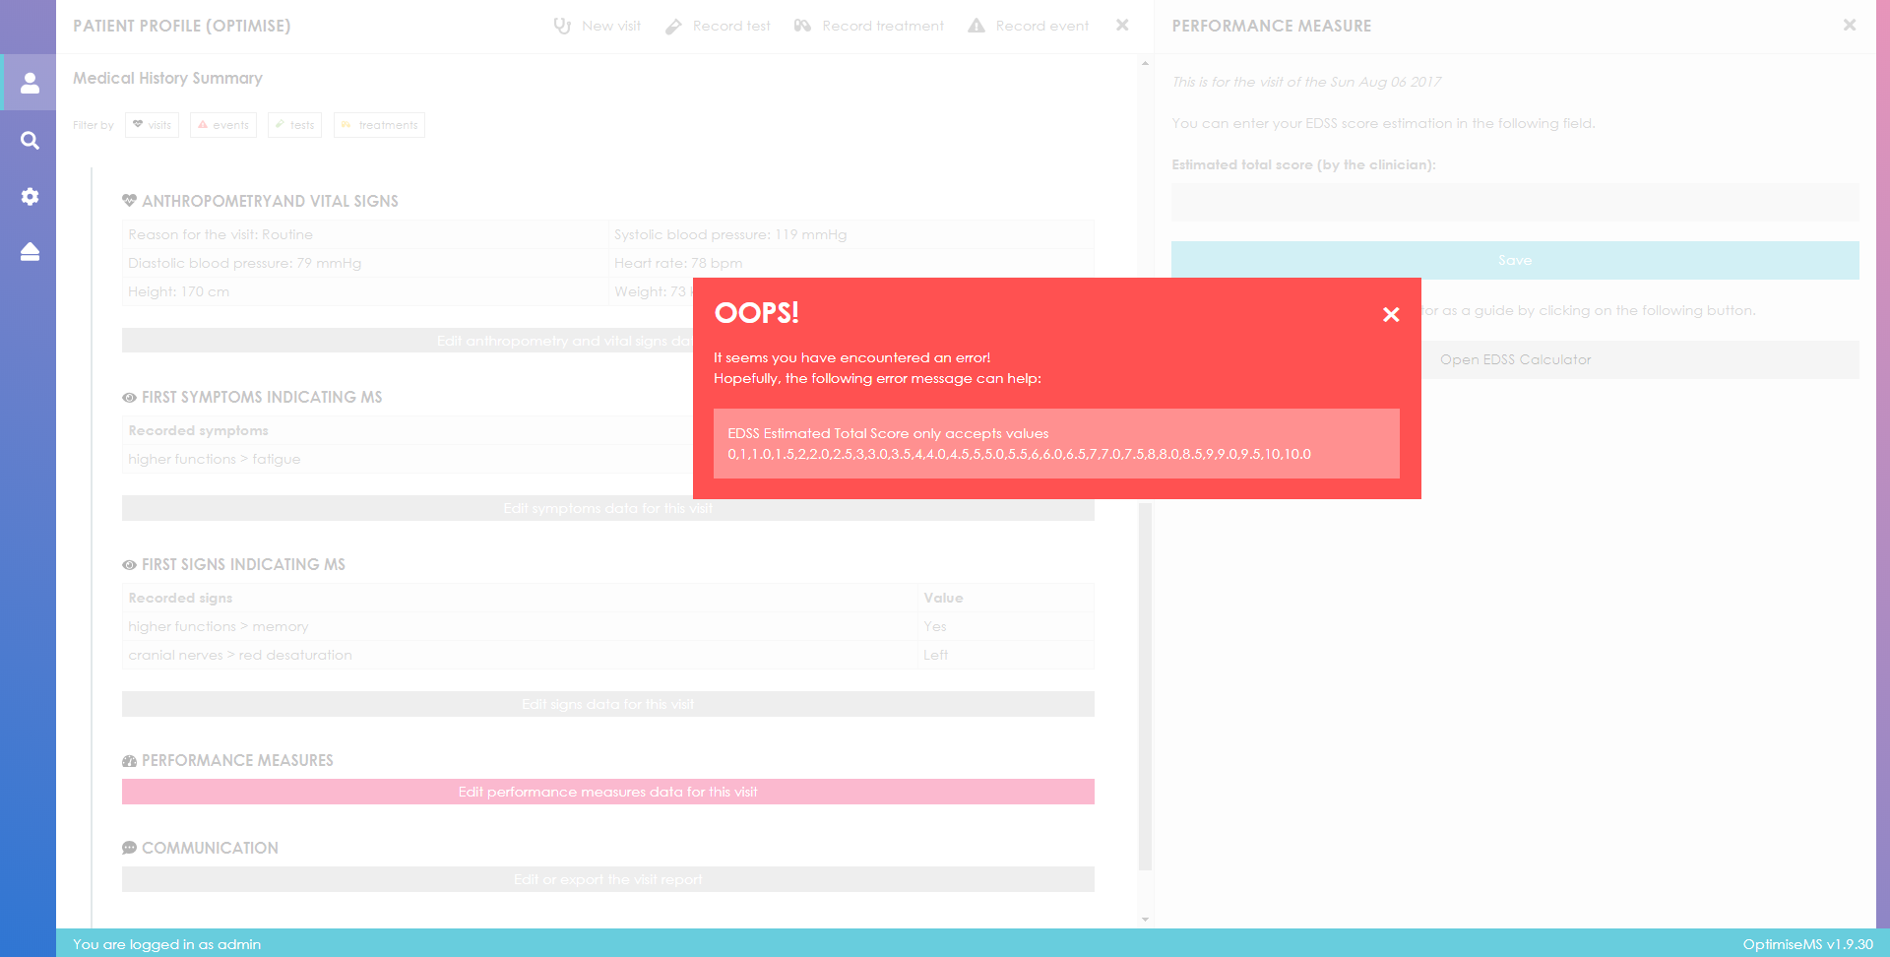Click Edit performance measures data button

[x=607, y=793]
